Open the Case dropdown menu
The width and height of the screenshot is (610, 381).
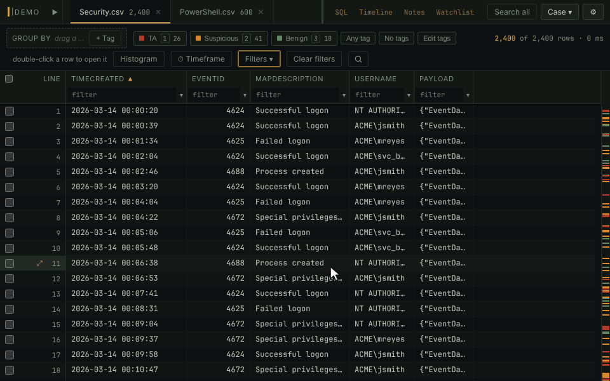pos(559,12)
